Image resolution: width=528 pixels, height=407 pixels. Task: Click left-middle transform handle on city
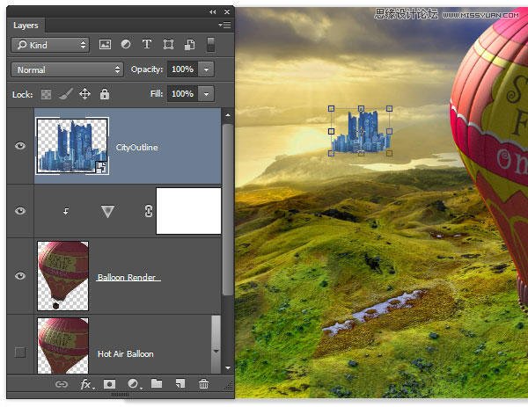coord(332,131)
